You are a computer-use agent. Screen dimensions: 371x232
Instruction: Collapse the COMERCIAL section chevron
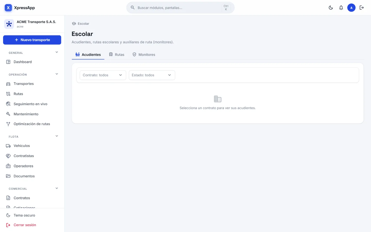(57, 188)
